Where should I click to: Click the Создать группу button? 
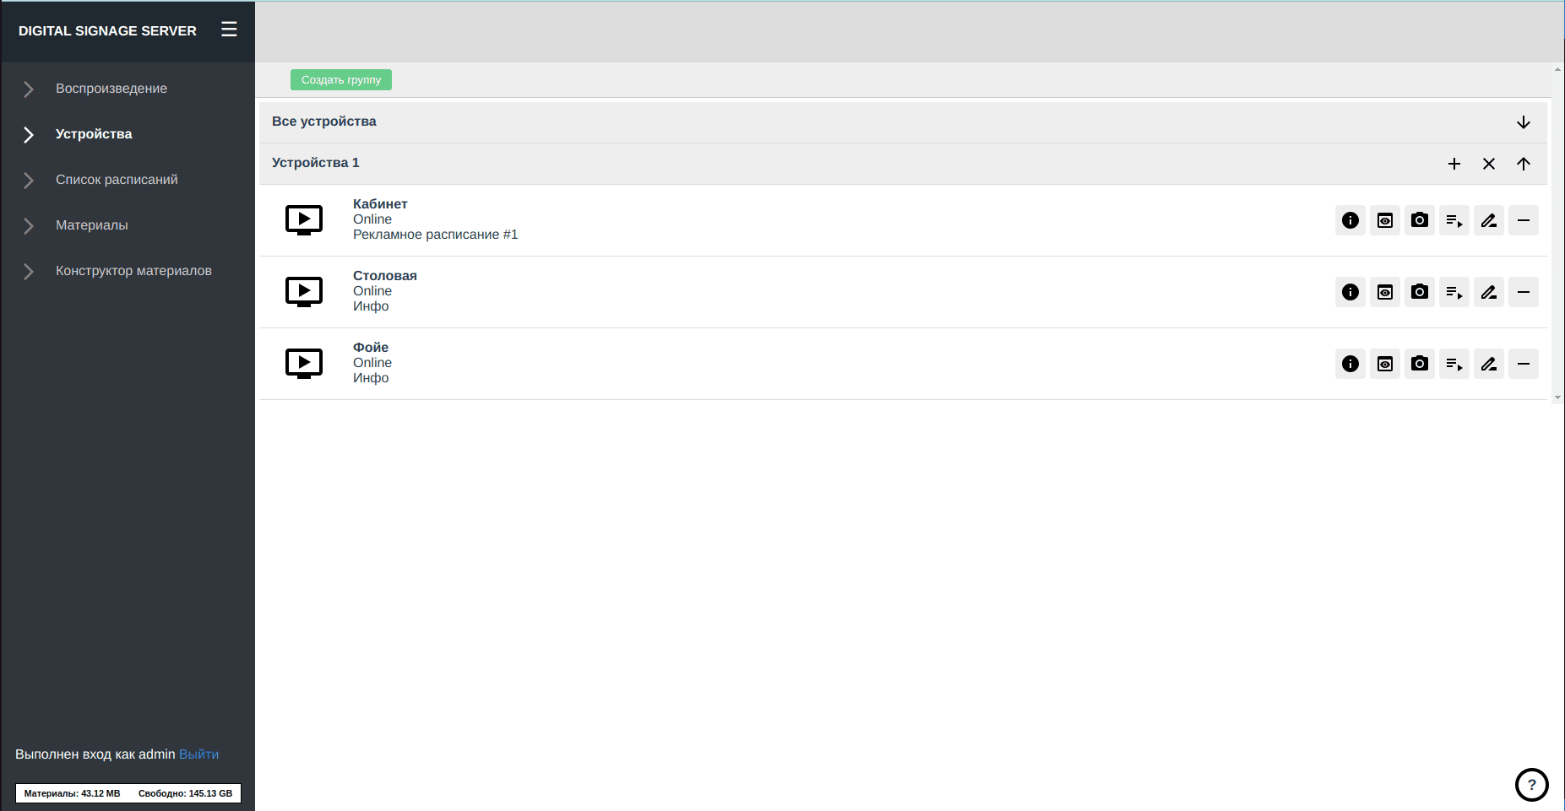(340, 80)
